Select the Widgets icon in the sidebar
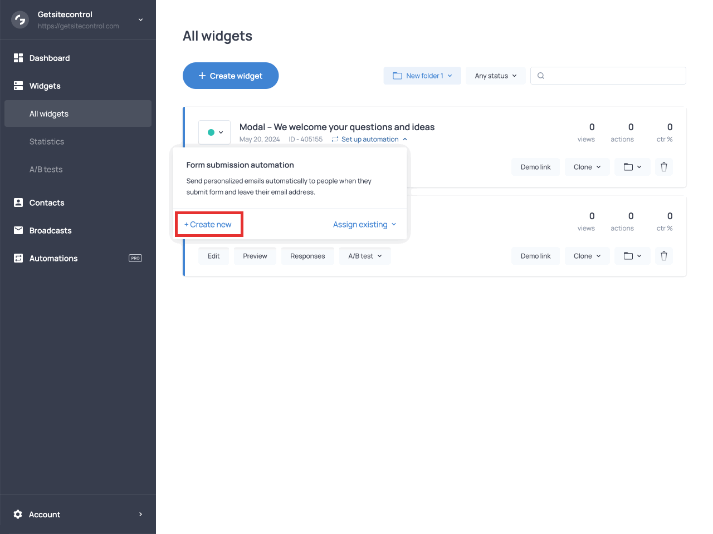Image resolution: width=713 pixels, height=534 pixels. 17,86
